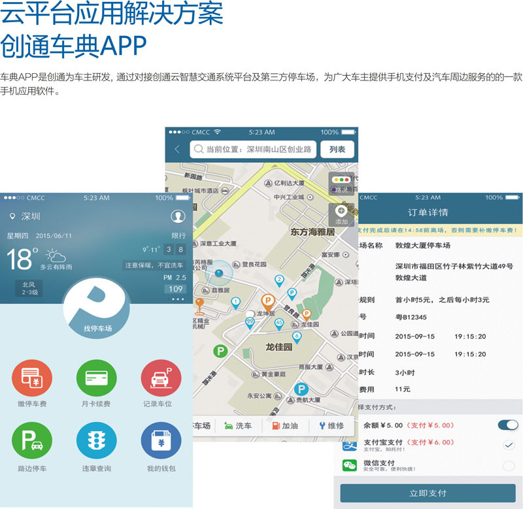Toggle the 余额 balance payment switch
Screen dimensions: 523x509
tap(508, 425)
